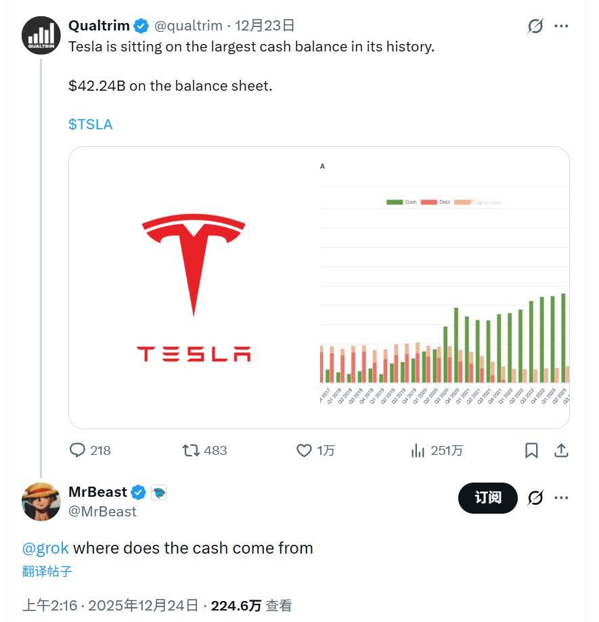Click 翻译帖子 to translate the post
The image size is (599, 622).
tap(47, 571)
